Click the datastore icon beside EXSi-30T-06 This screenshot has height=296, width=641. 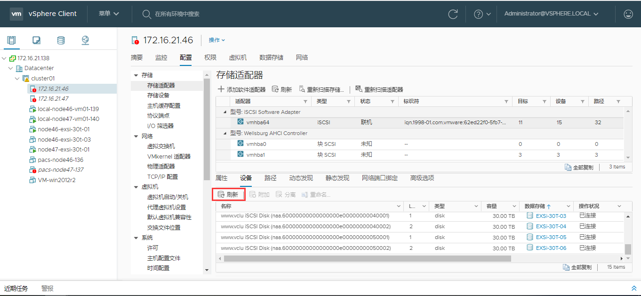pyautogui.click(x=530, y=248)
